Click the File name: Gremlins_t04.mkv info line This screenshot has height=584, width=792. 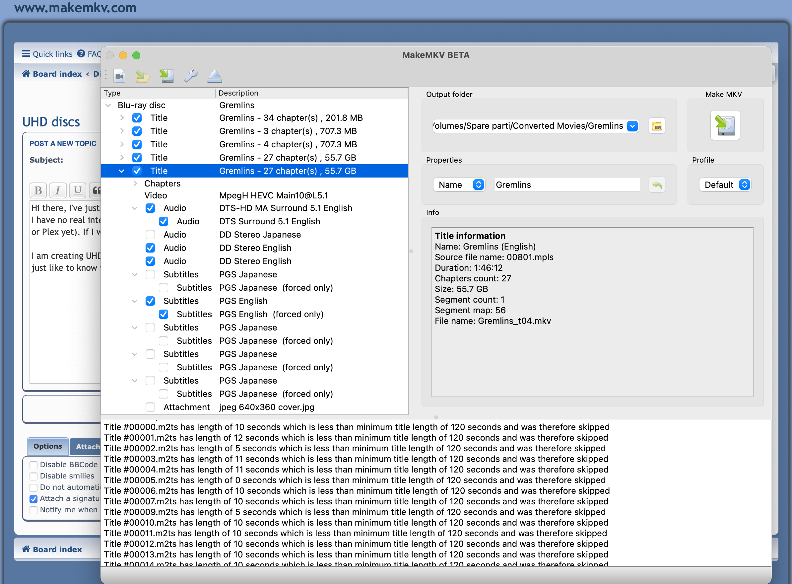[x=493, y=321]
